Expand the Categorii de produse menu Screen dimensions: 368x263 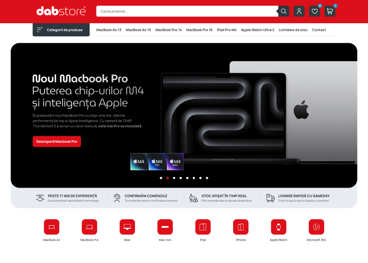point(61,30)
